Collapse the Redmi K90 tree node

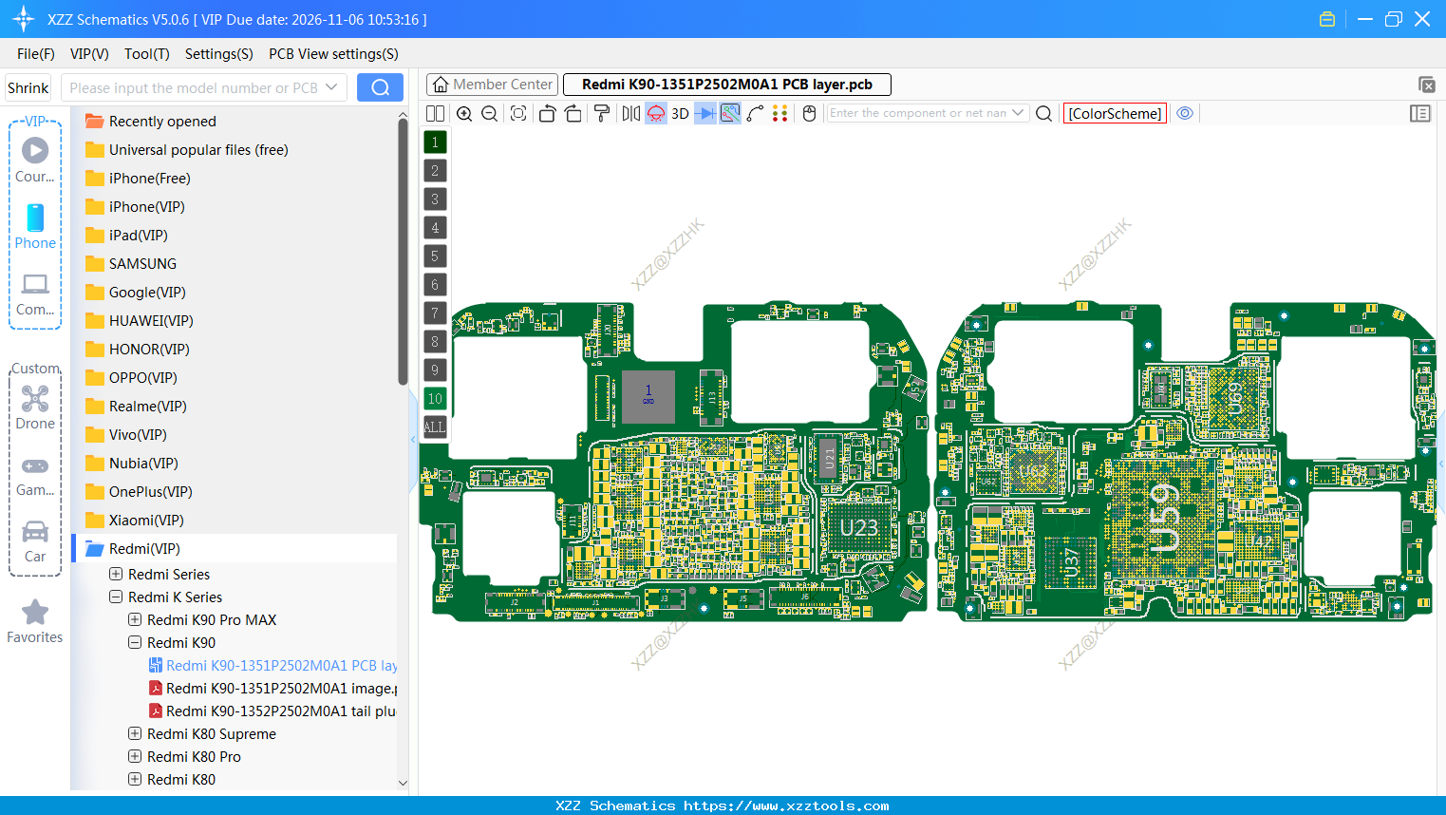tap(134, 642)
